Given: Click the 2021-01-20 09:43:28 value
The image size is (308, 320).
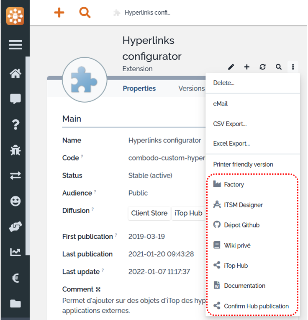Looking at the screenshot, I should [161, 254].
